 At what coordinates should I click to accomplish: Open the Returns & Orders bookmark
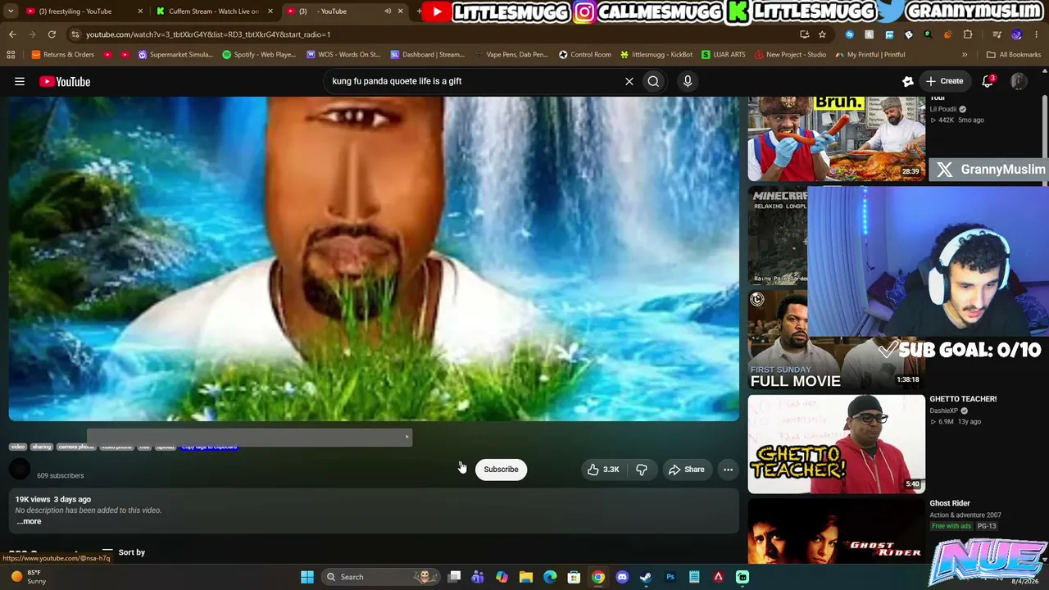pyautogui.click(x=62, y=55)
